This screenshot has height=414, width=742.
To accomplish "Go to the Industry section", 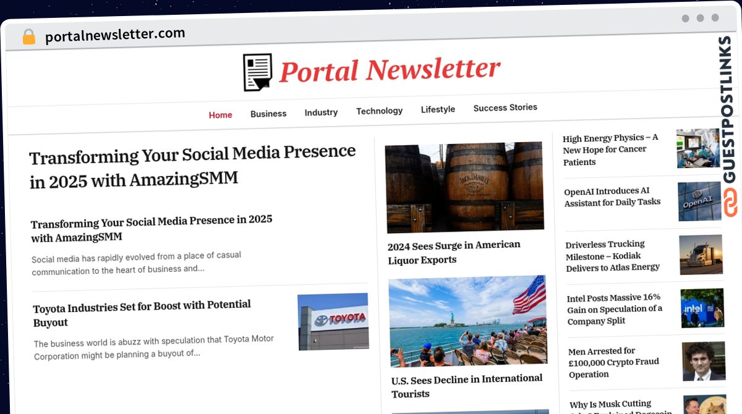I will (x=321, y=112).
